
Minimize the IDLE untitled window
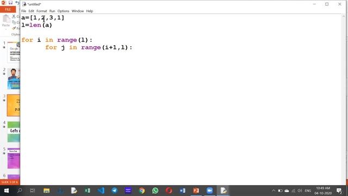click(x=314, y=4)
